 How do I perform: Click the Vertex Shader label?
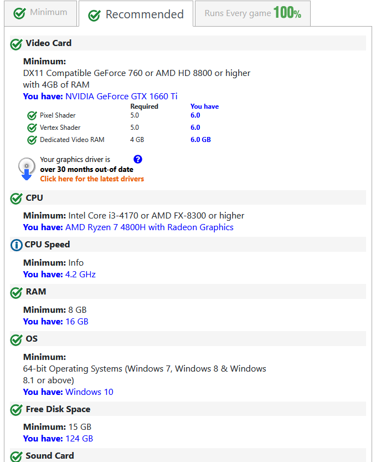[x=60, y=128]
